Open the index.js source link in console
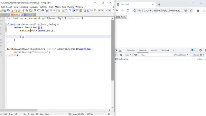206x116 pixels. [201, 59]
